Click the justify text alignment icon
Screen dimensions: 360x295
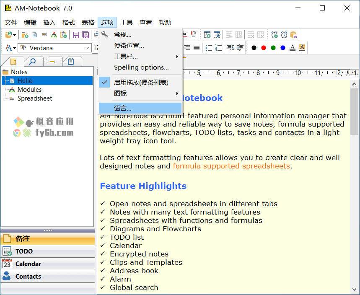coord(197,48)
